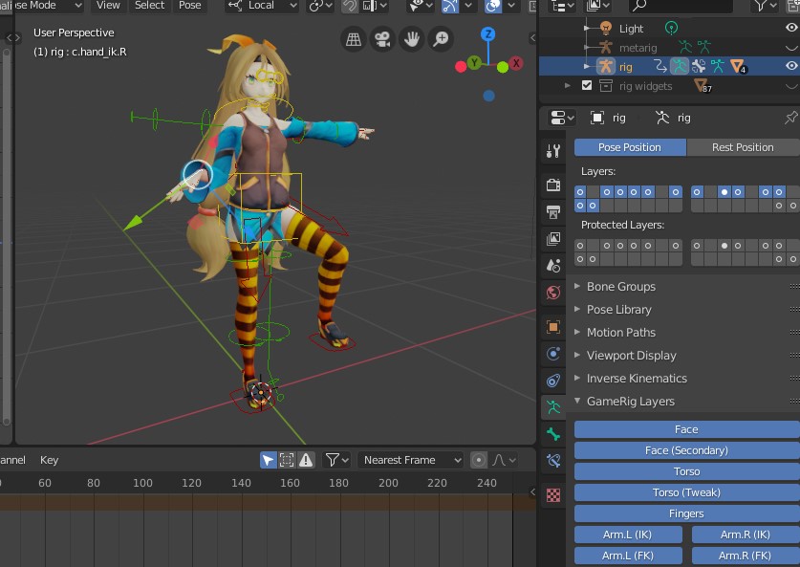800x567 pixels.
Task: Open the Tool properties tab
Action: 553,151
